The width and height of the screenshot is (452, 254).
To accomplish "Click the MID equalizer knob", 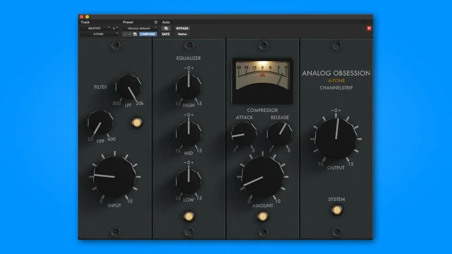I will (188, 133).
